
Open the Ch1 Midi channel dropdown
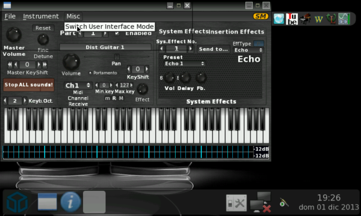click(x=78, y=85)
